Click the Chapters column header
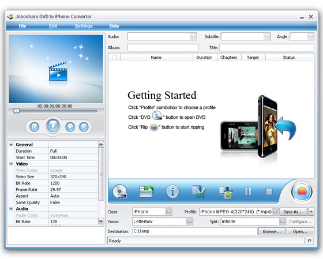The image size is (323, 259). (228, 57)
